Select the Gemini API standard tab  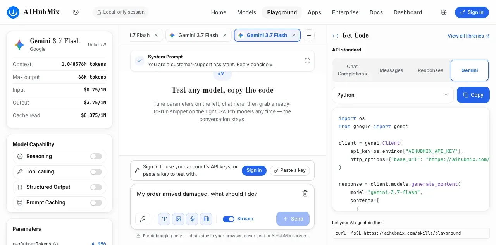(470, 70)
